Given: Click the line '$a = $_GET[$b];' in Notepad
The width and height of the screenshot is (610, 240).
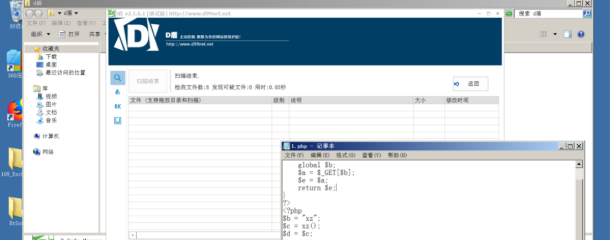Looking at the screenshot, I should point(326,173).
